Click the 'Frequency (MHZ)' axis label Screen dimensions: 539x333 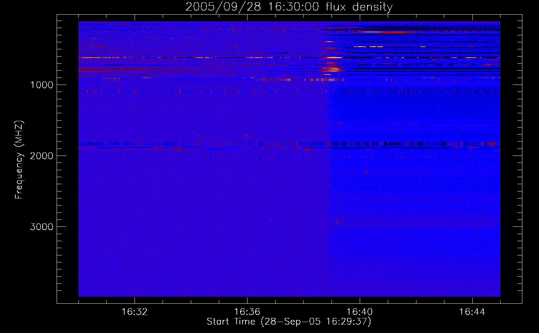pyautogui.click(x=19, y=160)
